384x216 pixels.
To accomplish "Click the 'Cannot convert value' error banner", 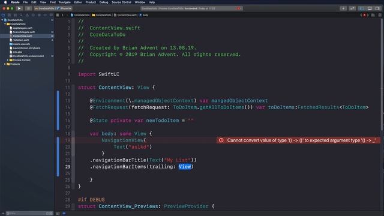I will pos(298,140).
